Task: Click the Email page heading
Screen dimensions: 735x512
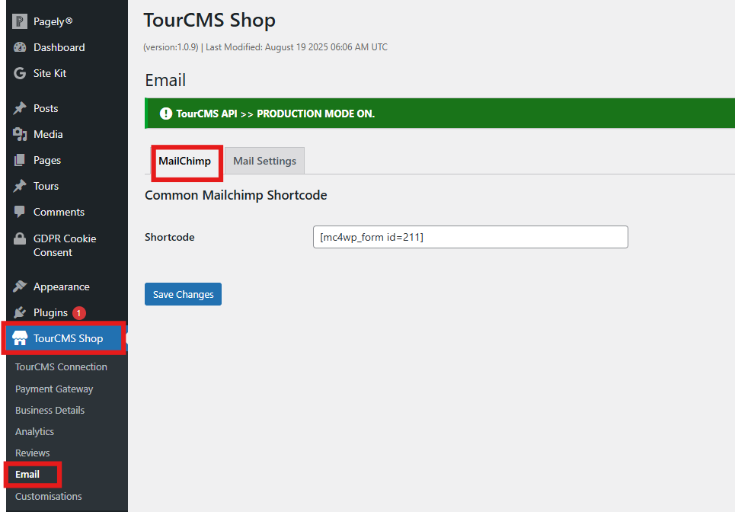Action: (x=165, y=80)
